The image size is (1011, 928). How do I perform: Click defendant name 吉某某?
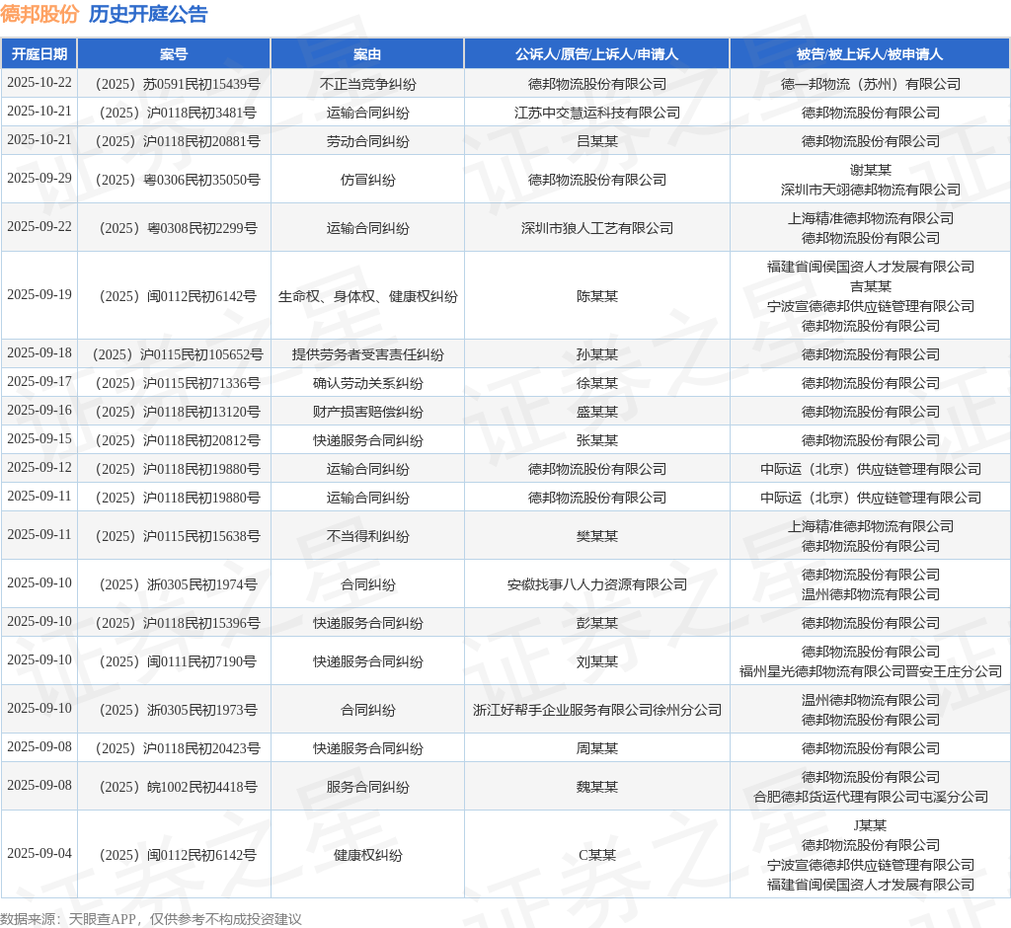coord(871,286)
